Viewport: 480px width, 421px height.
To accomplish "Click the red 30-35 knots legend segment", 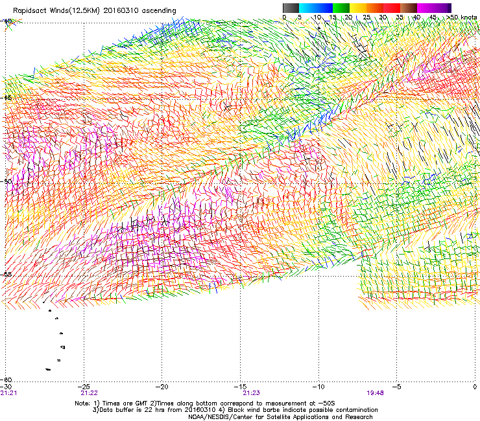I will [x=392, y=8].
